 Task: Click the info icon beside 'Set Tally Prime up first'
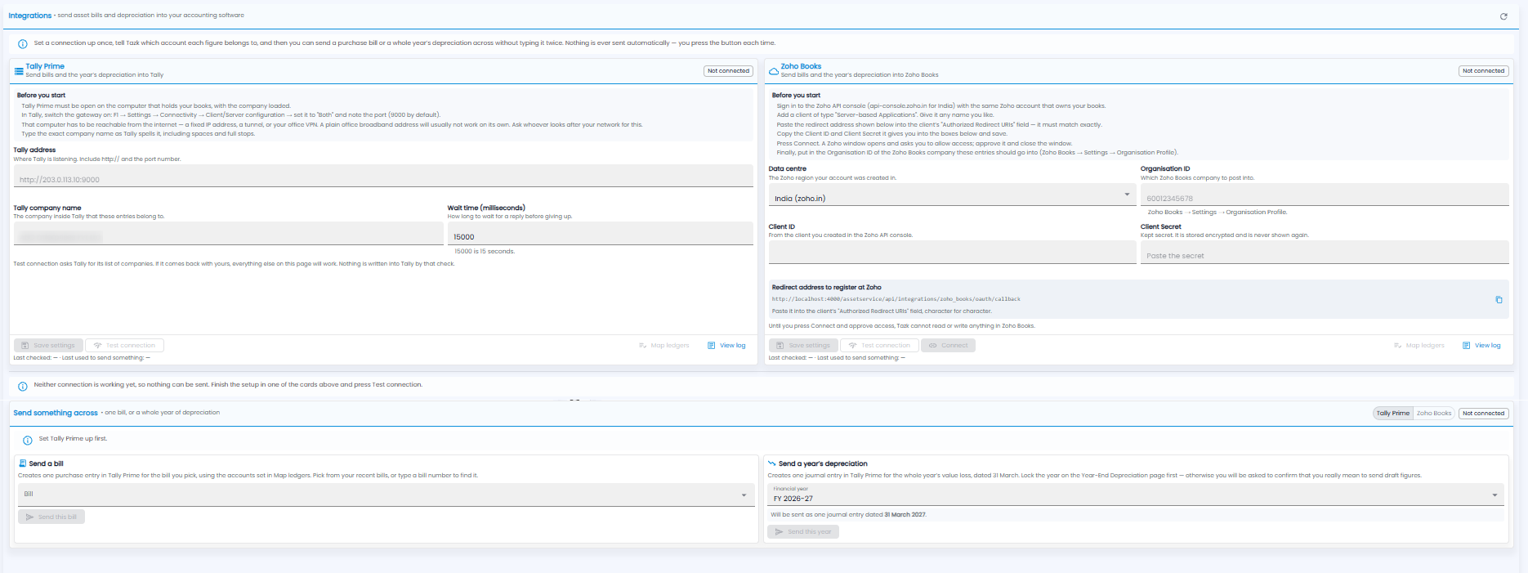pyautogui.click(x=28, y=440)
